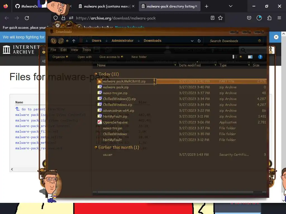Open the Firefox extensions puzzle icon
Screen dimensions: 286x214
click(x=269, y=18)
